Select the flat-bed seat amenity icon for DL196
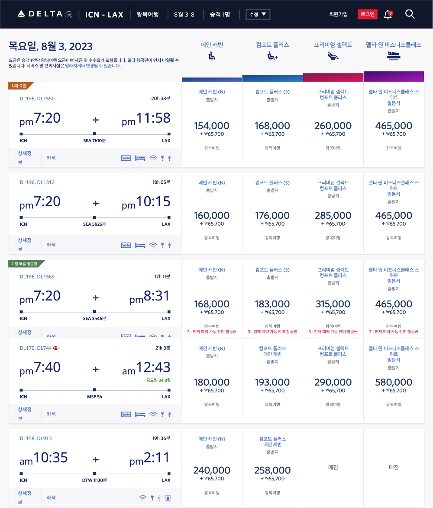This screenshot has height=508, width=433. [x=140, y=158]
